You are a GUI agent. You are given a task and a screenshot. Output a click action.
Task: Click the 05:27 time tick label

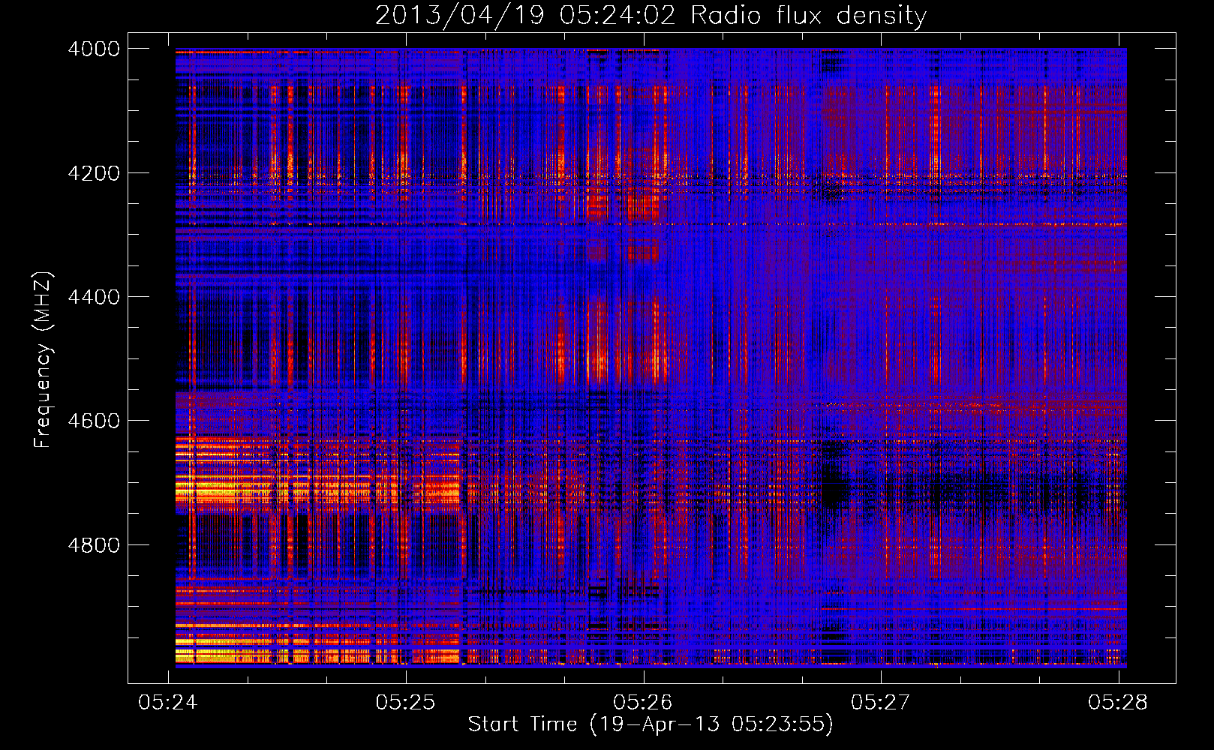881,702
